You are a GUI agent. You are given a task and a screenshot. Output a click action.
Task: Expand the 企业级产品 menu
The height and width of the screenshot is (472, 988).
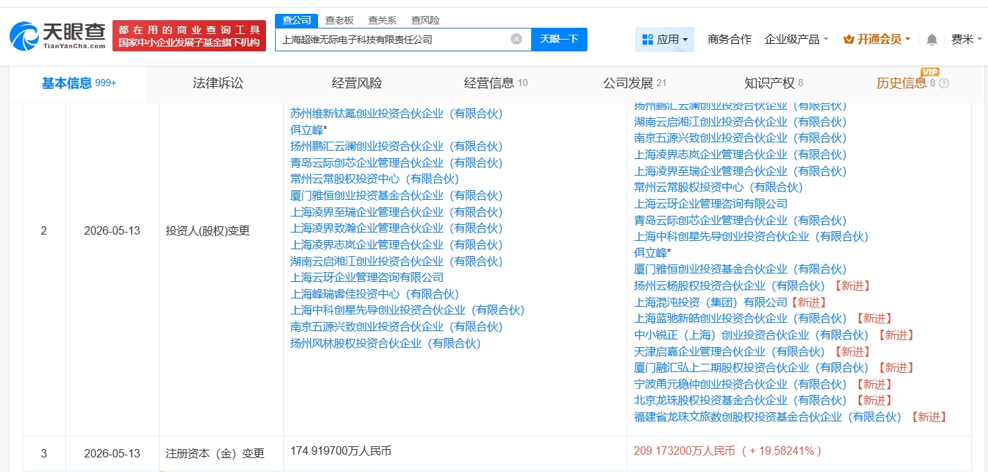tap(796, 40)
